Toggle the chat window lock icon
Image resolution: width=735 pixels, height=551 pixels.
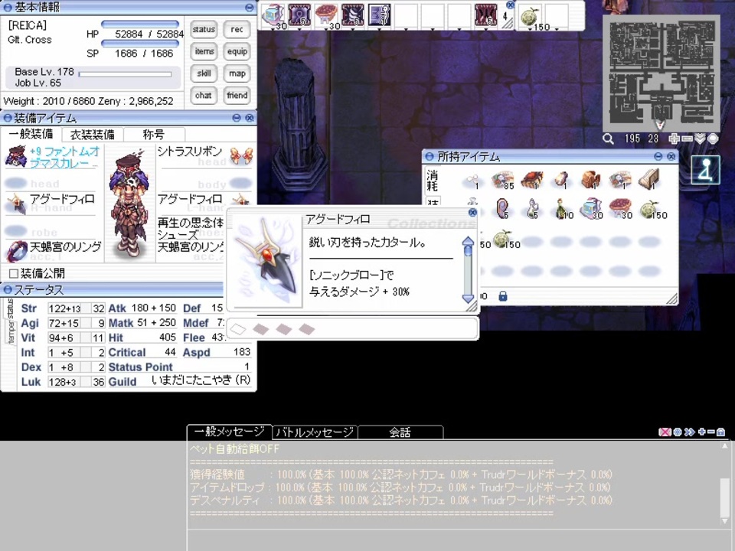721,432
